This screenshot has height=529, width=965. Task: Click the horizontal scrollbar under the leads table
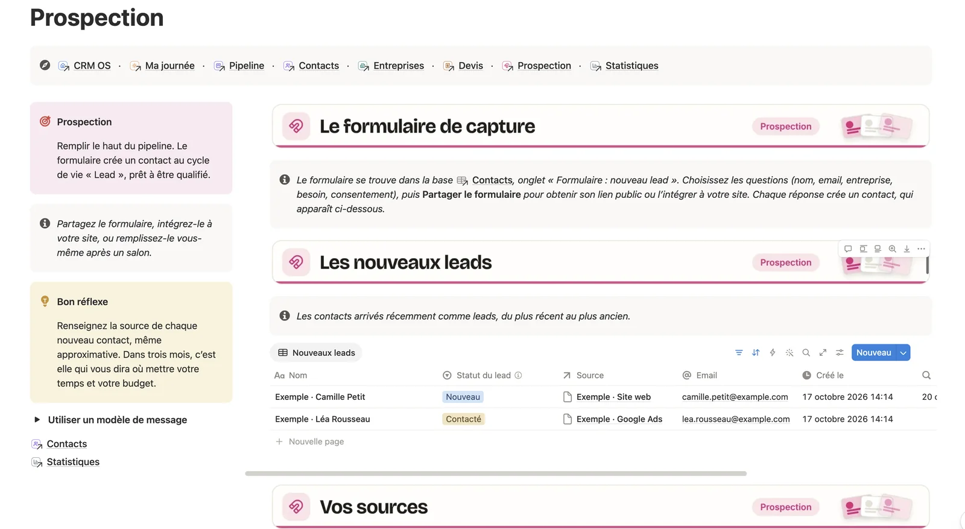click(496, 474)
